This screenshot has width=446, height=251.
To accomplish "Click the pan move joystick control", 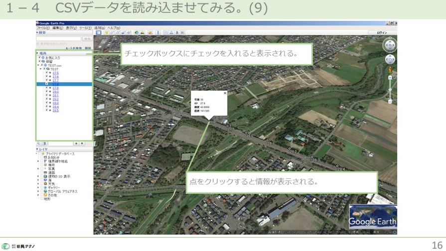I will (x=390, y=60).
